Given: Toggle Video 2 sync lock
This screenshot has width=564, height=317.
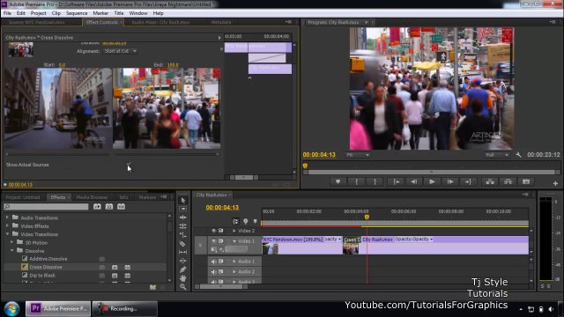Looking at the screenshot, I should tap(221, 231).
